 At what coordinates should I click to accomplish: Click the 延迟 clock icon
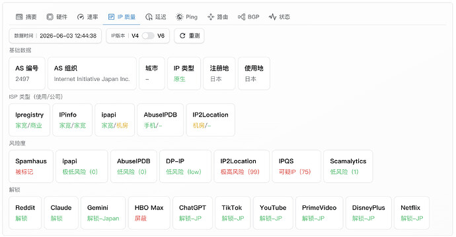(x=149, y=17)
